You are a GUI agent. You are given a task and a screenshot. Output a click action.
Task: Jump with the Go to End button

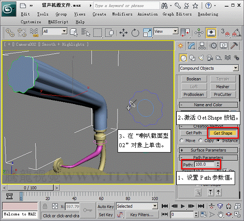click(201, 206)
